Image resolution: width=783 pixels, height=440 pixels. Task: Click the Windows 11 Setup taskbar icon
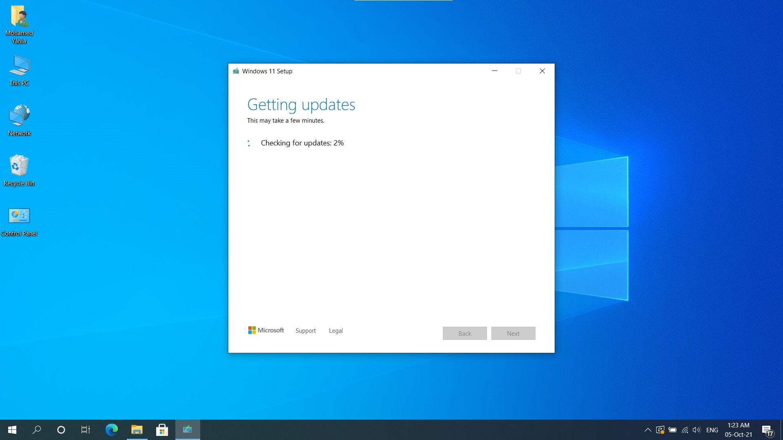(188, 430)
